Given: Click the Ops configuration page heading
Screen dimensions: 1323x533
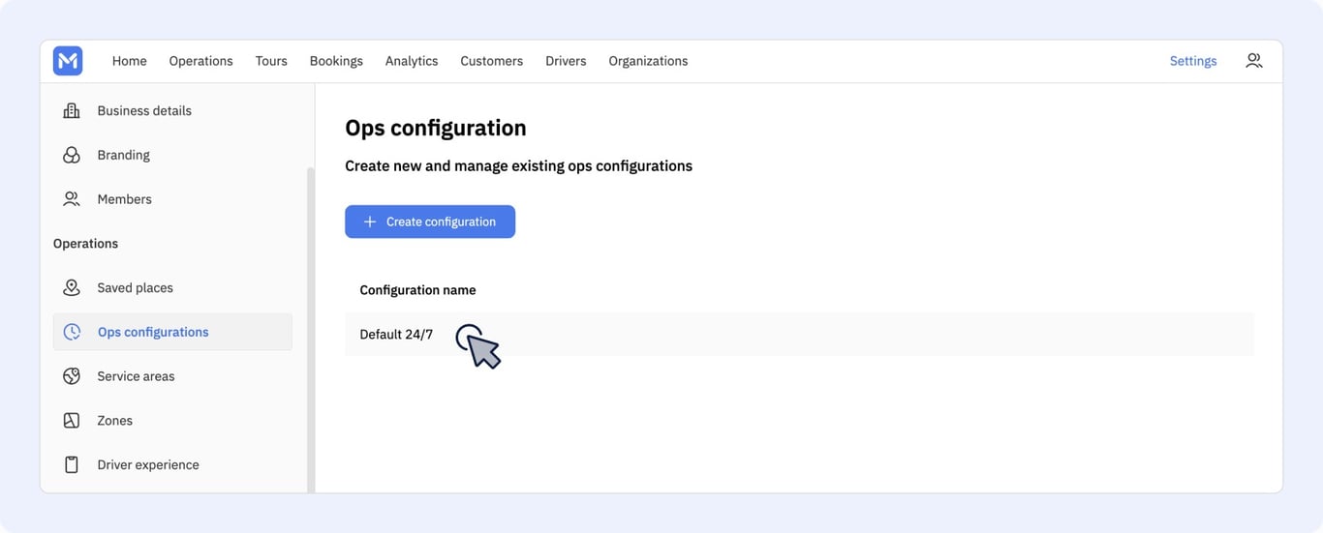Looking at the screenshot, I should coord(436,128).
